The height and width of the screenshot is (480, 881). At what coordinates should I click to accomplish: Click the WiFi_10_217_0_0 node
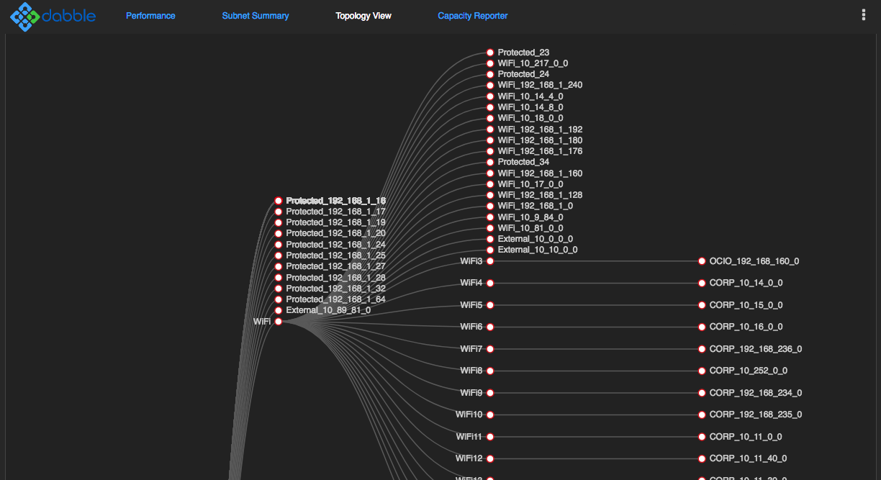pos(490,63)
